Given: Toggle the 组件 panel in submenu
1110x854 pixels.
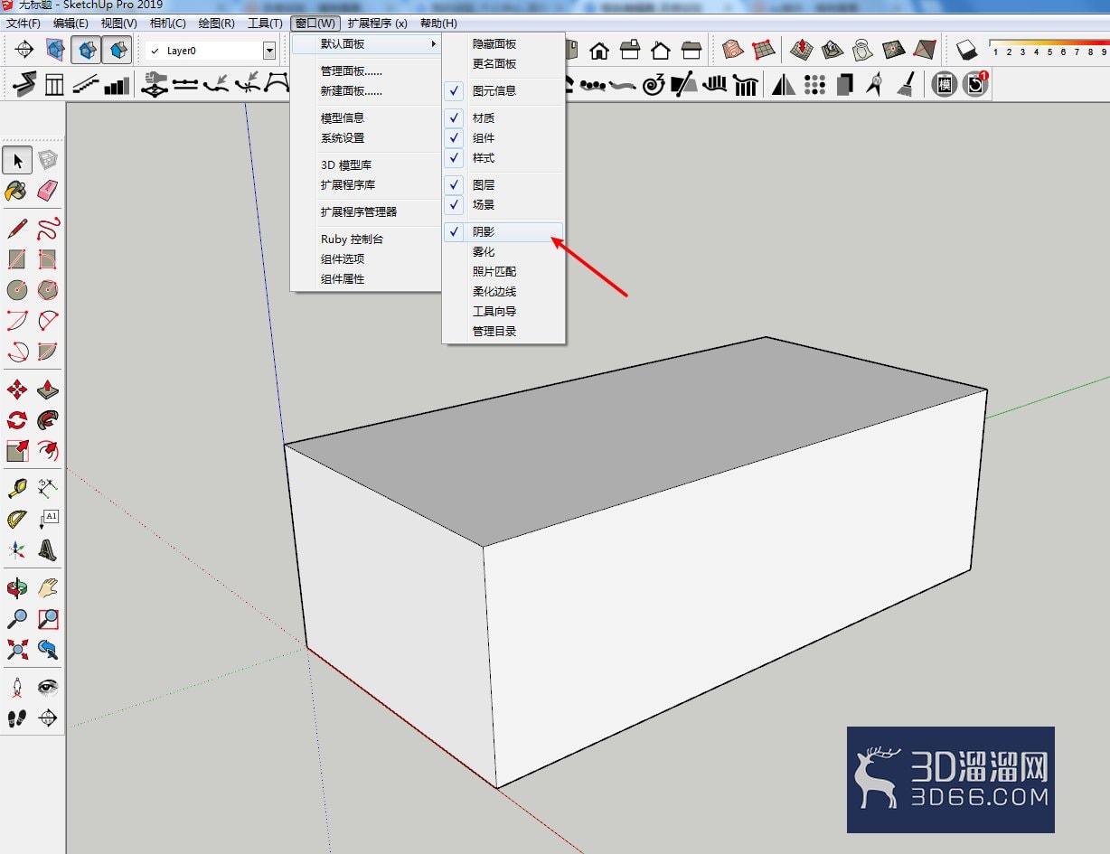Looking at the screenshot, I should 503,137.
